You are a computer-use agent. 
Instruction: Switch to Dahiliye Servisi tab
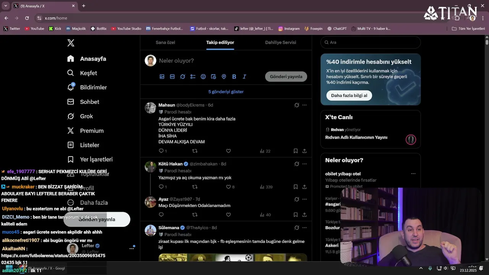pyautogui.click(x=281, y=42)
